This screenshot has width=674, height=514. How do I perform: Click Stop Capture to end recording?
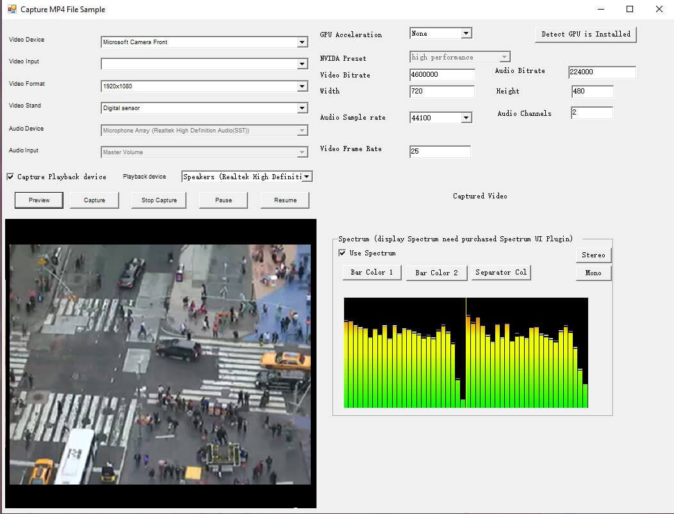click(158, 200)
